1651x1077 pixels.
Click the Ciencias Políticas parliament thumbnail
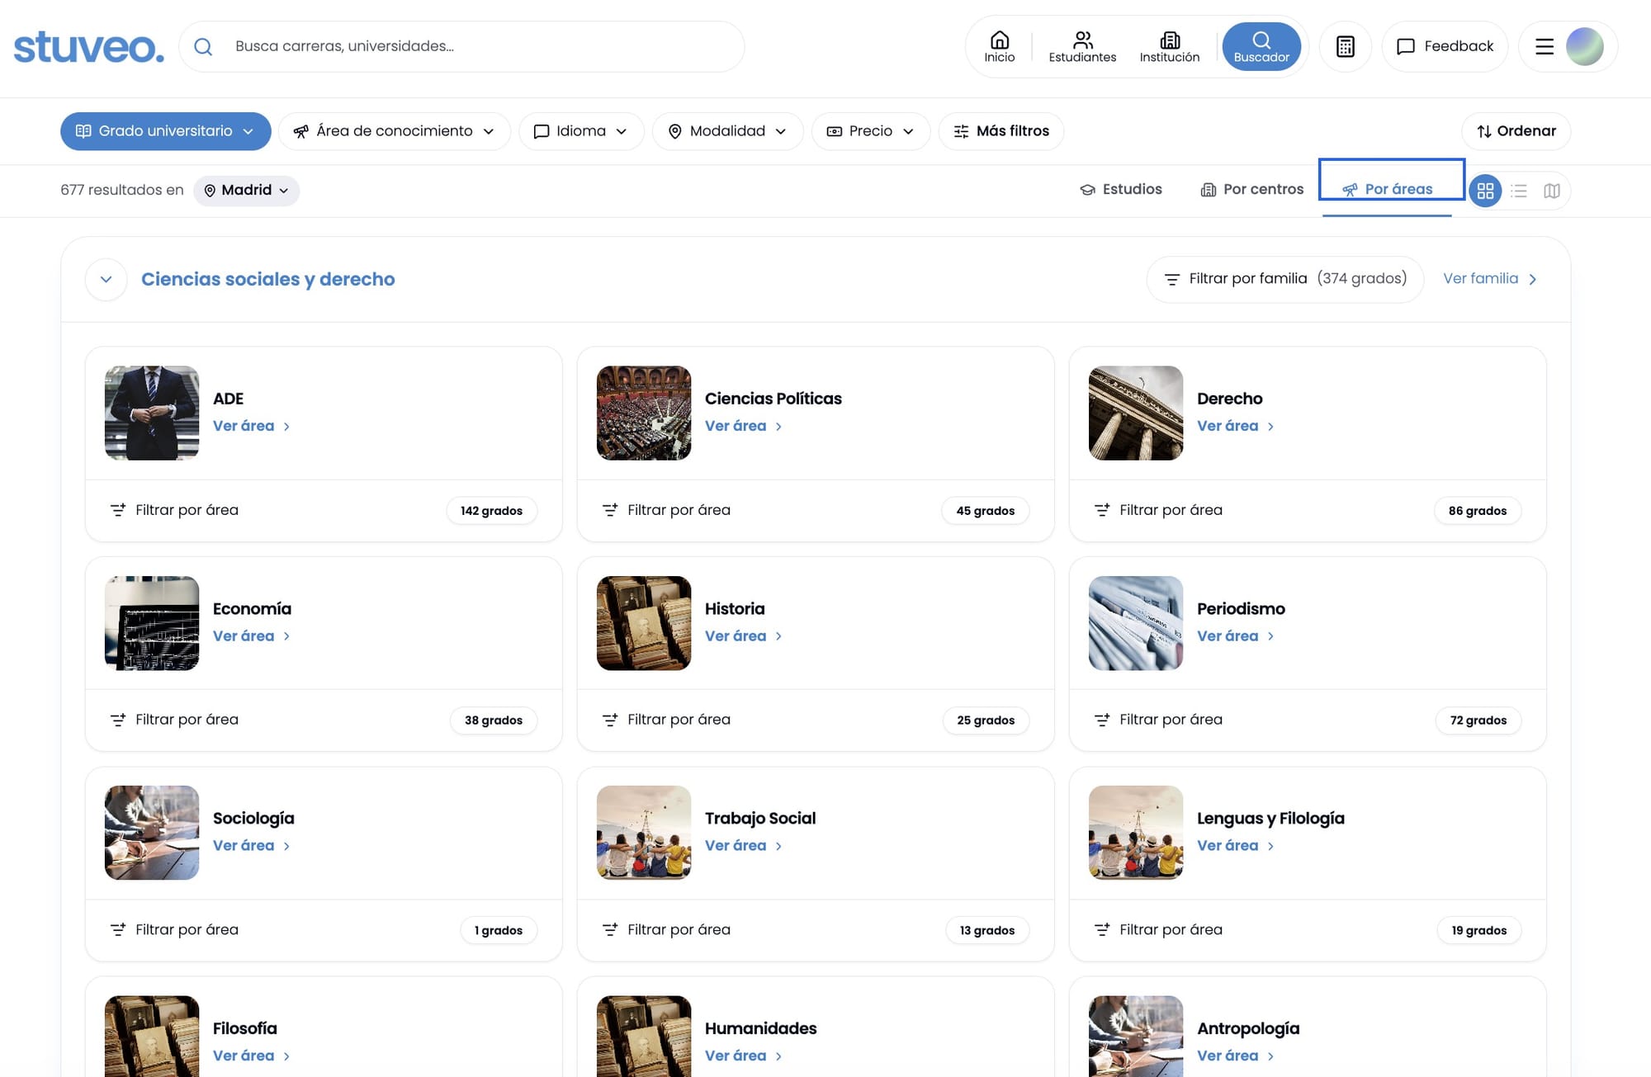644,413
